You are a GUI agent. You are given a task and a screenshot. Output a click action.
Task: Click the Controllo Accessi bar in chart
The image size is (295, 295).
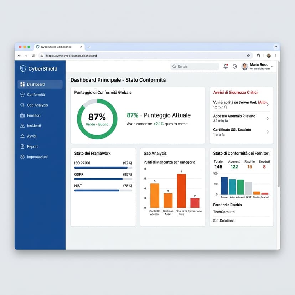(155, 196)
